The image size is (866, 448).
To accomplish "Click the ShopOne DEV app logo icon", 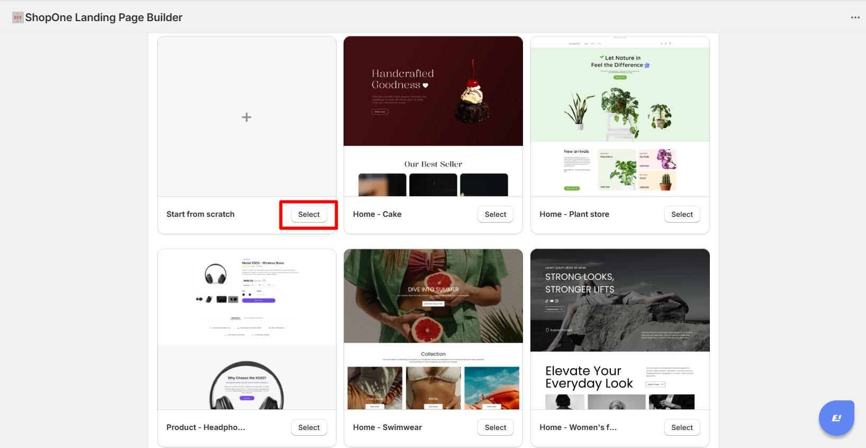I will 17,17.
